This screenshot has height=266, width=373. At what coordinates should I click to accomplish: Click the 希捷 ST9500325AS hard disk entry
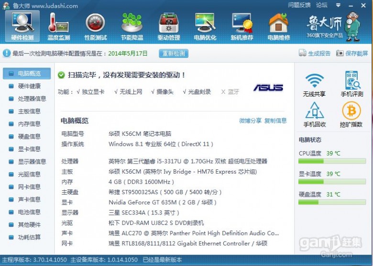point(165,192)
